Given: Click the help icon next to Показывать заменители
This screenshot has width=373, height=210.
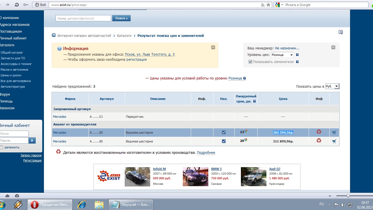Looking at the screenshot, I should 297,62.
